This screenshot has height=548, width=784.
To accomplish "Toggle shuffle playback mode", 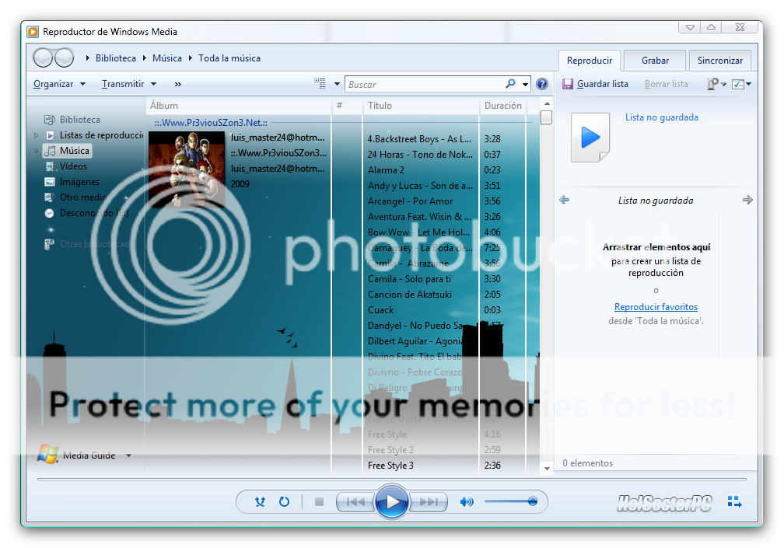I will tap(260, 502).
